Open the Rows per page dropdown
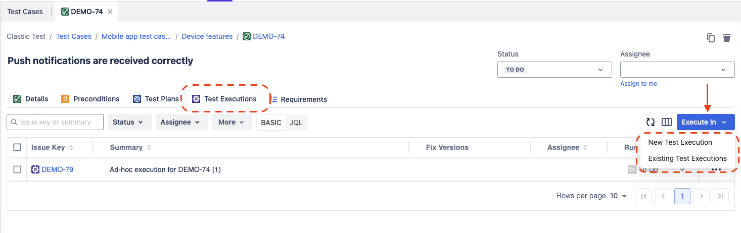Screen dimensions: 741x233 pos(619,196)
